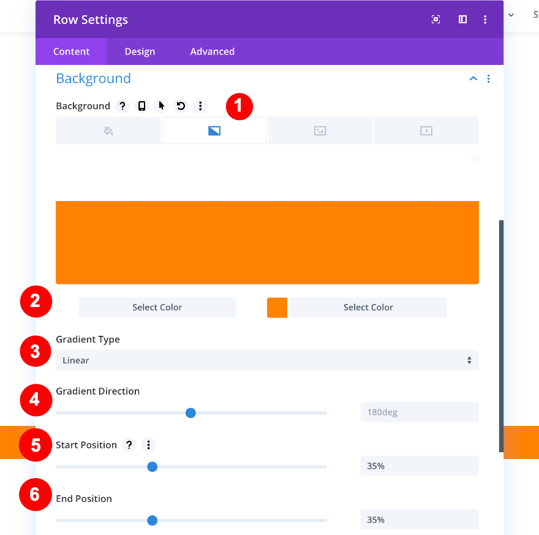539x535 pixels.
Task: Click the Background help question icon
Action: (123, 106)
